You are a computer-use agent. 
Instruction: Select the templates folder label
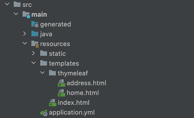point(64,63)
